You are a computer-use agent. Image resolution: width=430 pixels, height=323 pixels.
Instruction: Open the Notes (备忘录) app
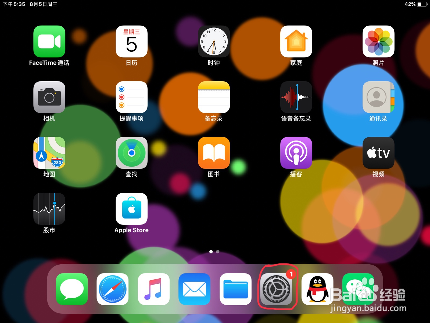click(214, 97)
